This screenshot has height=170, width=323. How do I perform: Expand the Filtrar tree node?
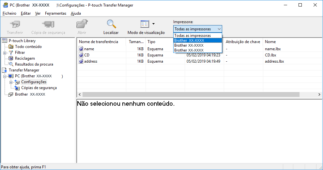click(x=5, y=53)
